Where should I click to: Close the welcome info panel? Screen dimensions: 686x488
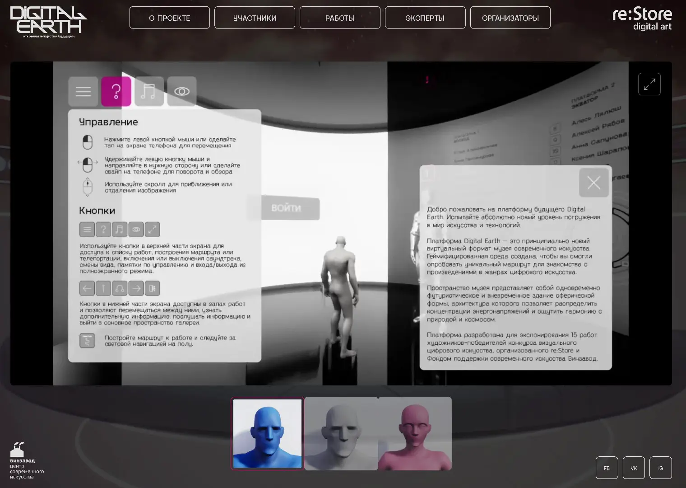593,183
